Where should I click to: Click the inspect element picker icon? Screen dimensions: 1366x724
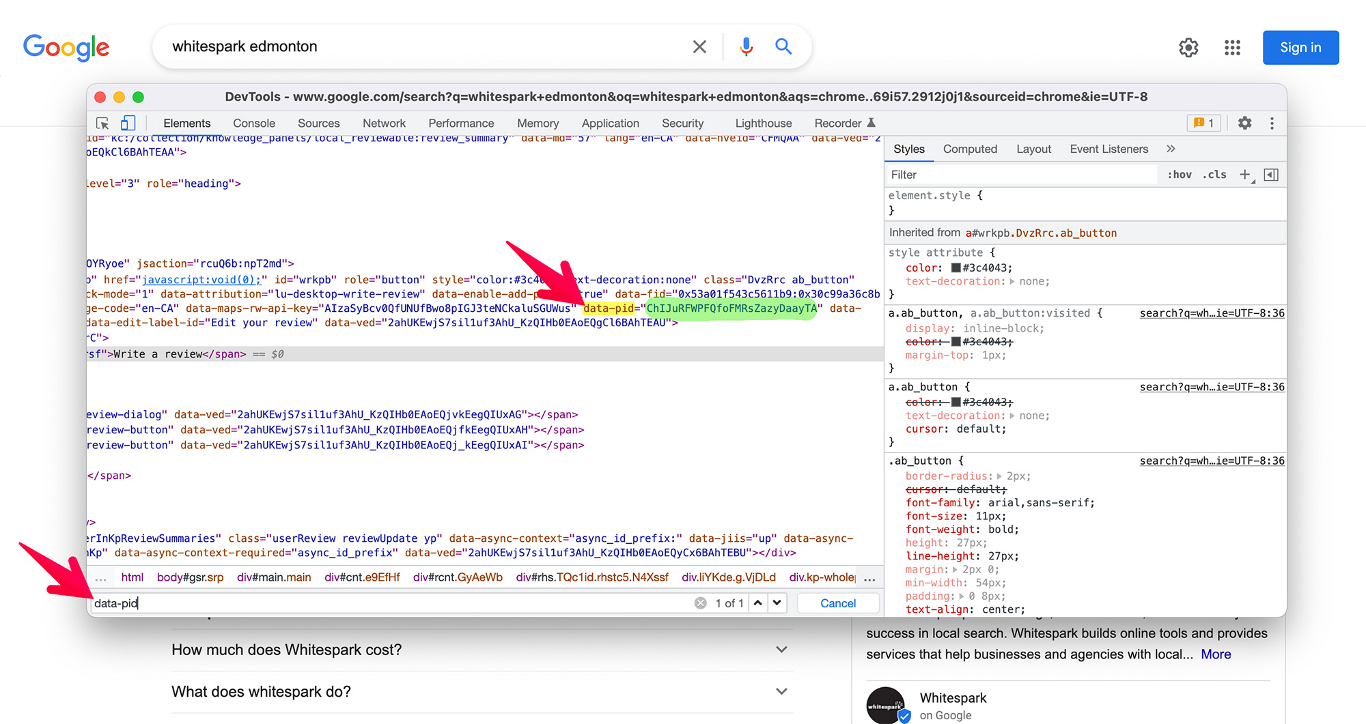click(x=102, y=124)
